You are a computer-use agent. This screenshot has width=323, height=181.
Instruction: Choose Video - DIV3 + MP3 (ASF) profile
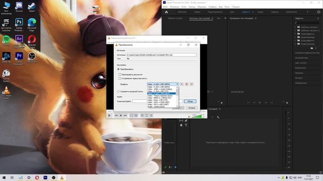pos(162,105)
